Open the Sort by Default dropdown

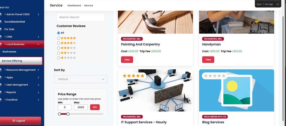(x=81, y=79)
